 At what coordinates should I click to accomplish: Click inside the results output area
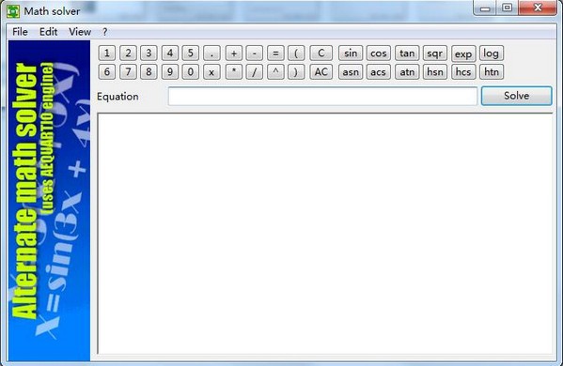(324, 234)
